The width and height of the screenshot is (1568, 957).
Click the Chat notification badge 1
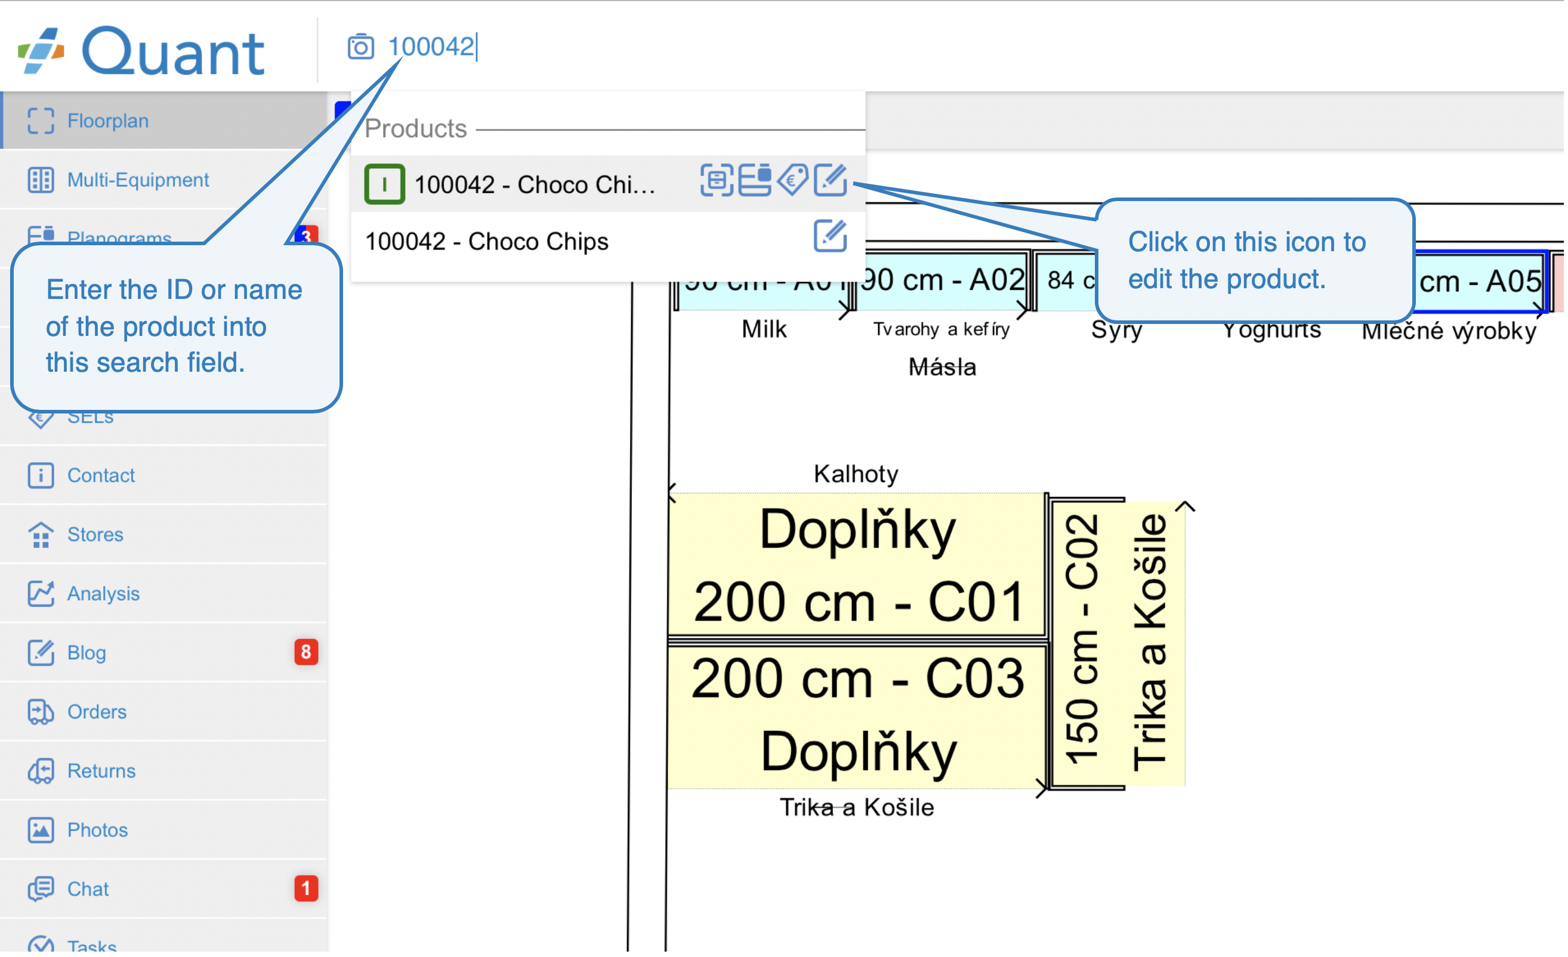[306, 890]
